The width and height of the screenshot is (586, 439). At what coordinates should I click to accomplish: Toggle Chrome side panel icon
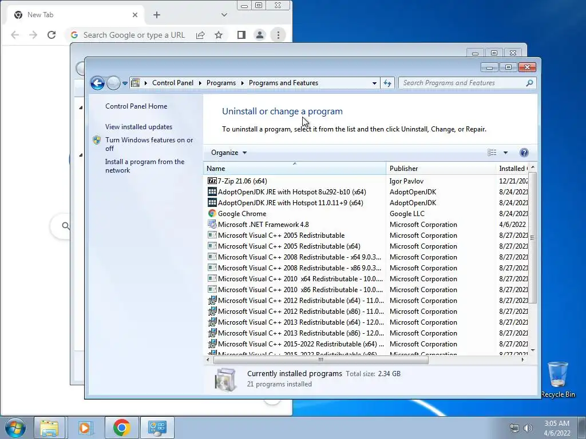coord(241,35)
